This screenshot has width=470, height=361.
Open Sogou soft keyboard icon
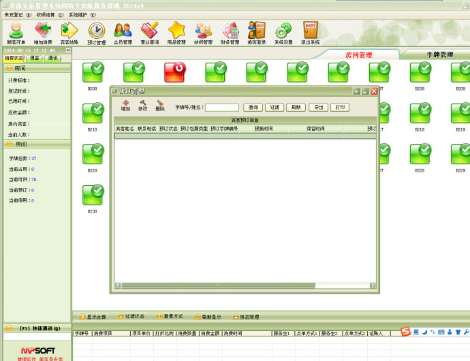pyautogui.click(x=441, y=332)
